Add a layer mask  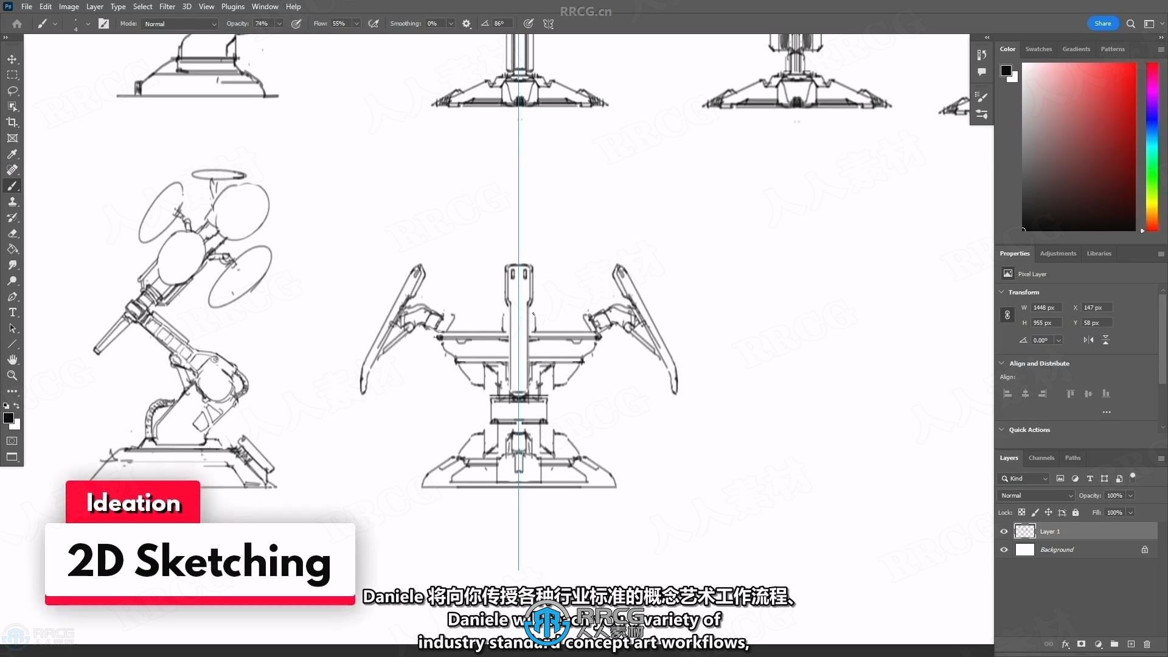(1081, 644)
